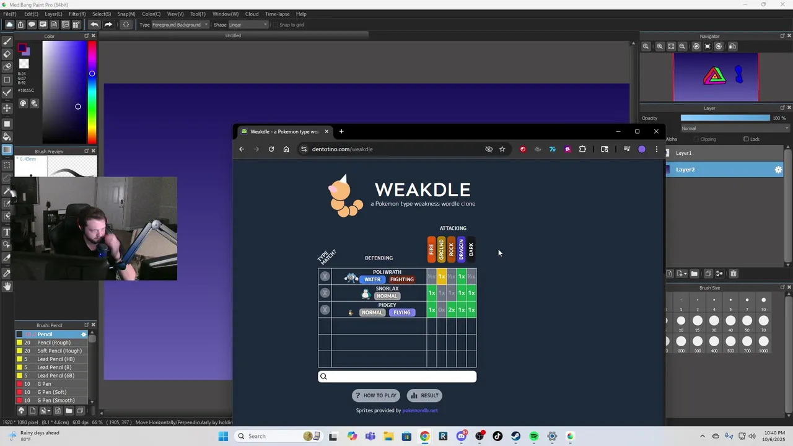Click Navigator fit-to-window icon
This screenshot has height=446, width=793.
pos(671,46)
